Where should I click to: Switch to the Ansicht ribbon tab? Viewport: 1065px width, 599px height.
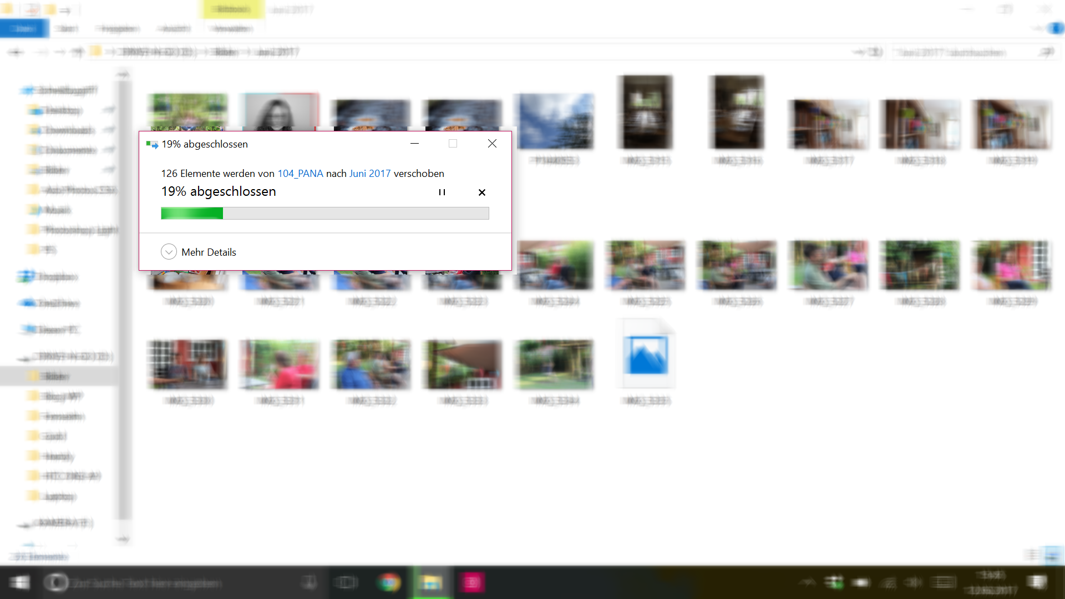[174, 28]
